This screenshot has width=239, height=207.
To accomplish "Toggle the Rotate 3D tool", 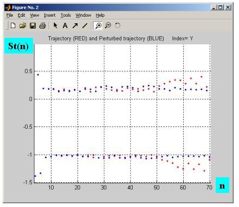I will (118, 25).
